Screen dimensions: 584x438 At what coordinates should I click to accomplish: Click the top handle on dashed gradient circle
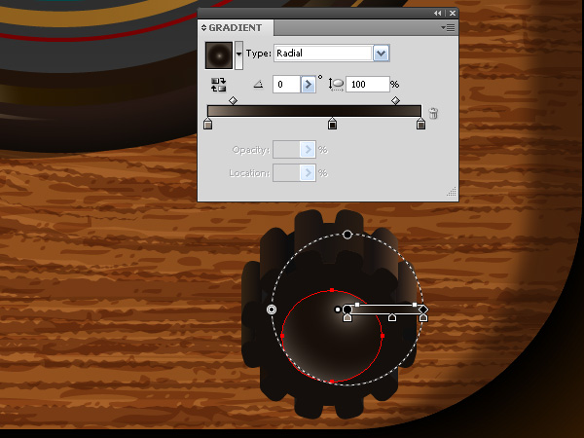point(347,235)
